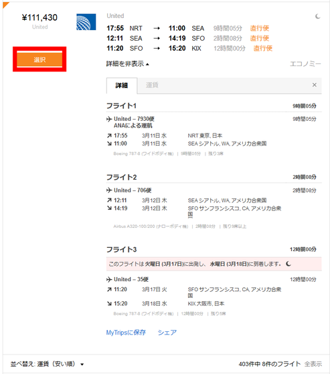Click the arrival arrow icon at 15:20 3月18日
This screenshot has width=330, height=374.
[x=109, y=304]
